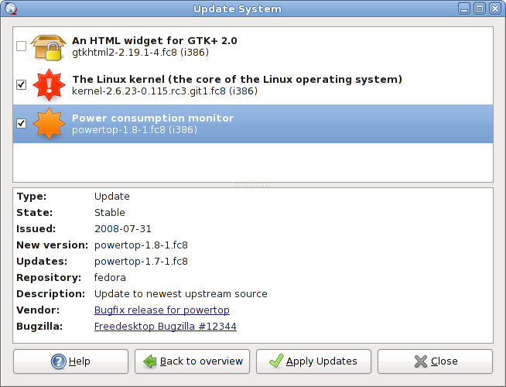Open Bugfix release for powertop link
The image size is (506, 387).
162,310
